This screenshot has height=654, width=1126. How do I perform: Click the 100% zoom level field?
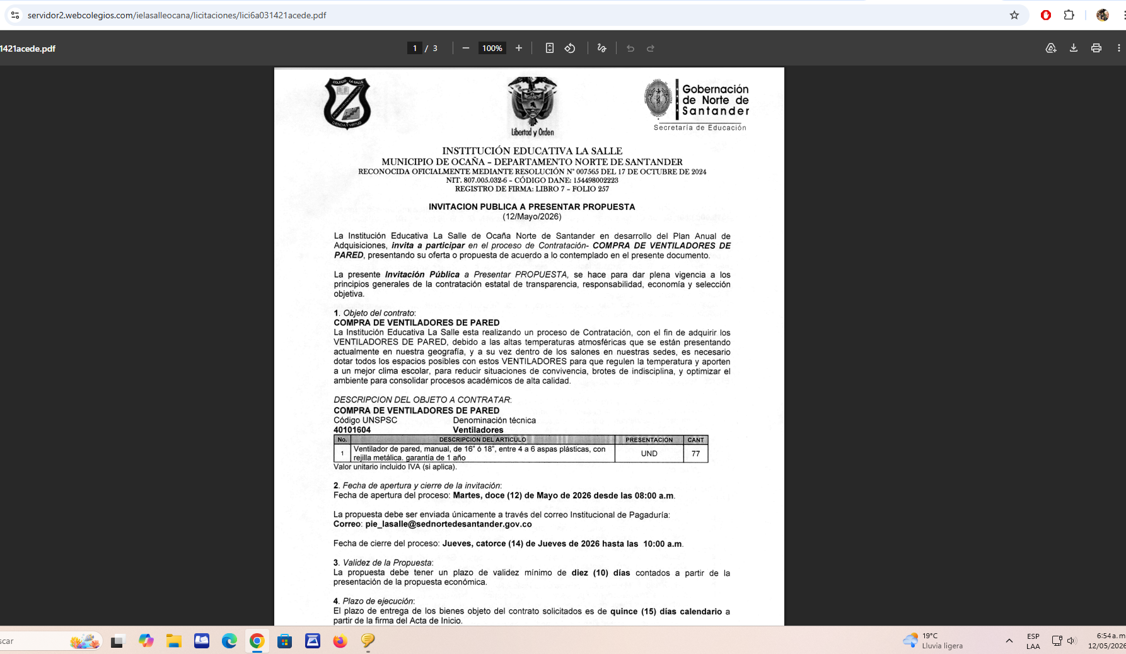[x=492, y=49]
